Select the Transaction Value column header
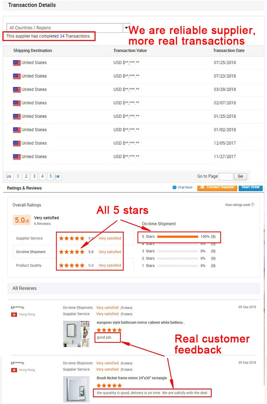The height and width of the screenshot is (404, 267). click(x=130, y=51)
